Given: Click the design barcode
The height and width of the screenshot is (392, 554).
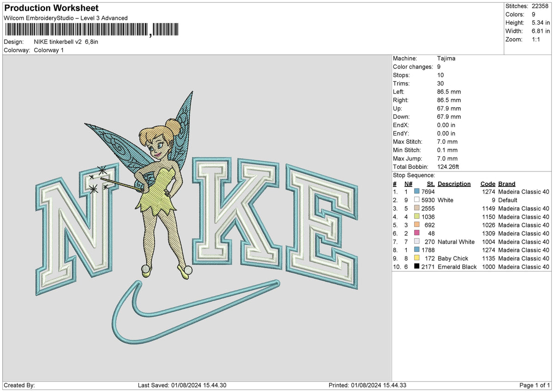Looking at the screenshot, I should click(x=91, y=30).
